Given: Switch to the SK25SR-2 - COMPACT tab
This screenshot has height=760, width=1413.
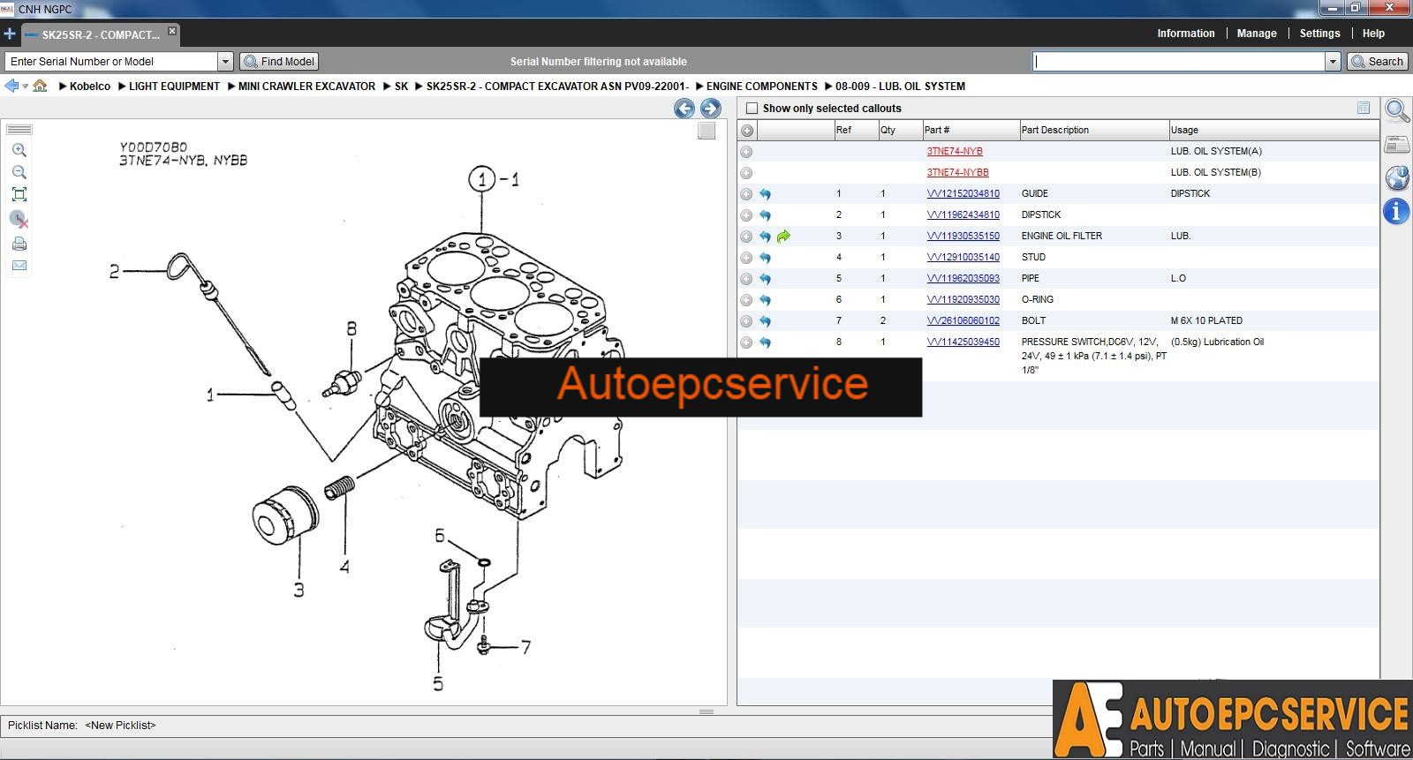Looking at the screenshot, I should click(101, 34).
